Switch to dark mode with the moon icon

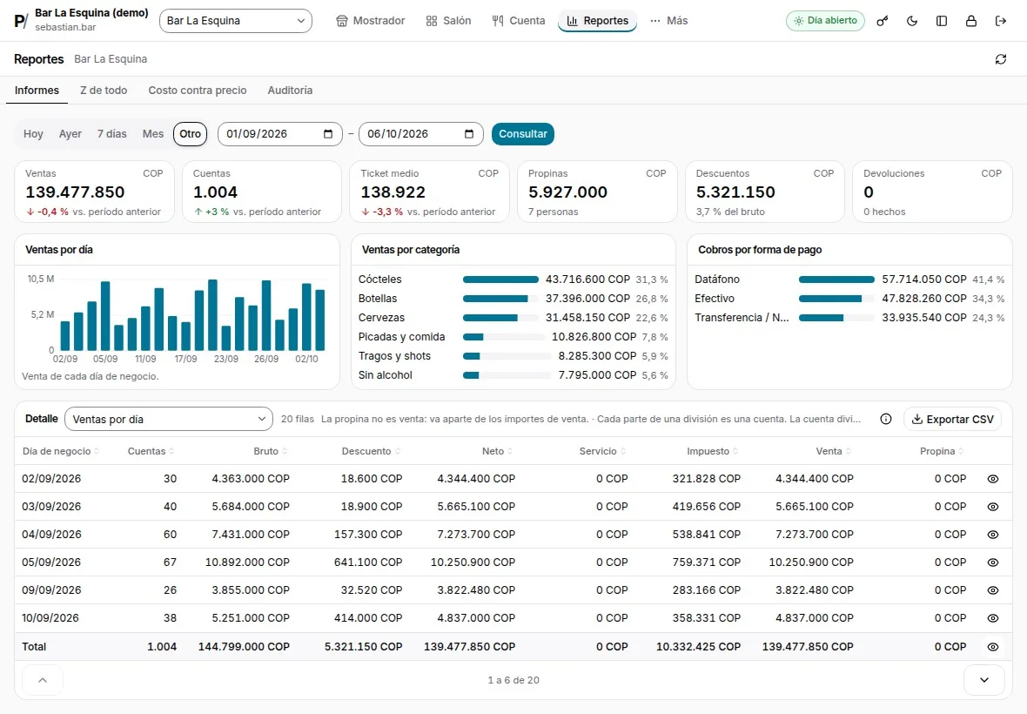click(912, 21)
